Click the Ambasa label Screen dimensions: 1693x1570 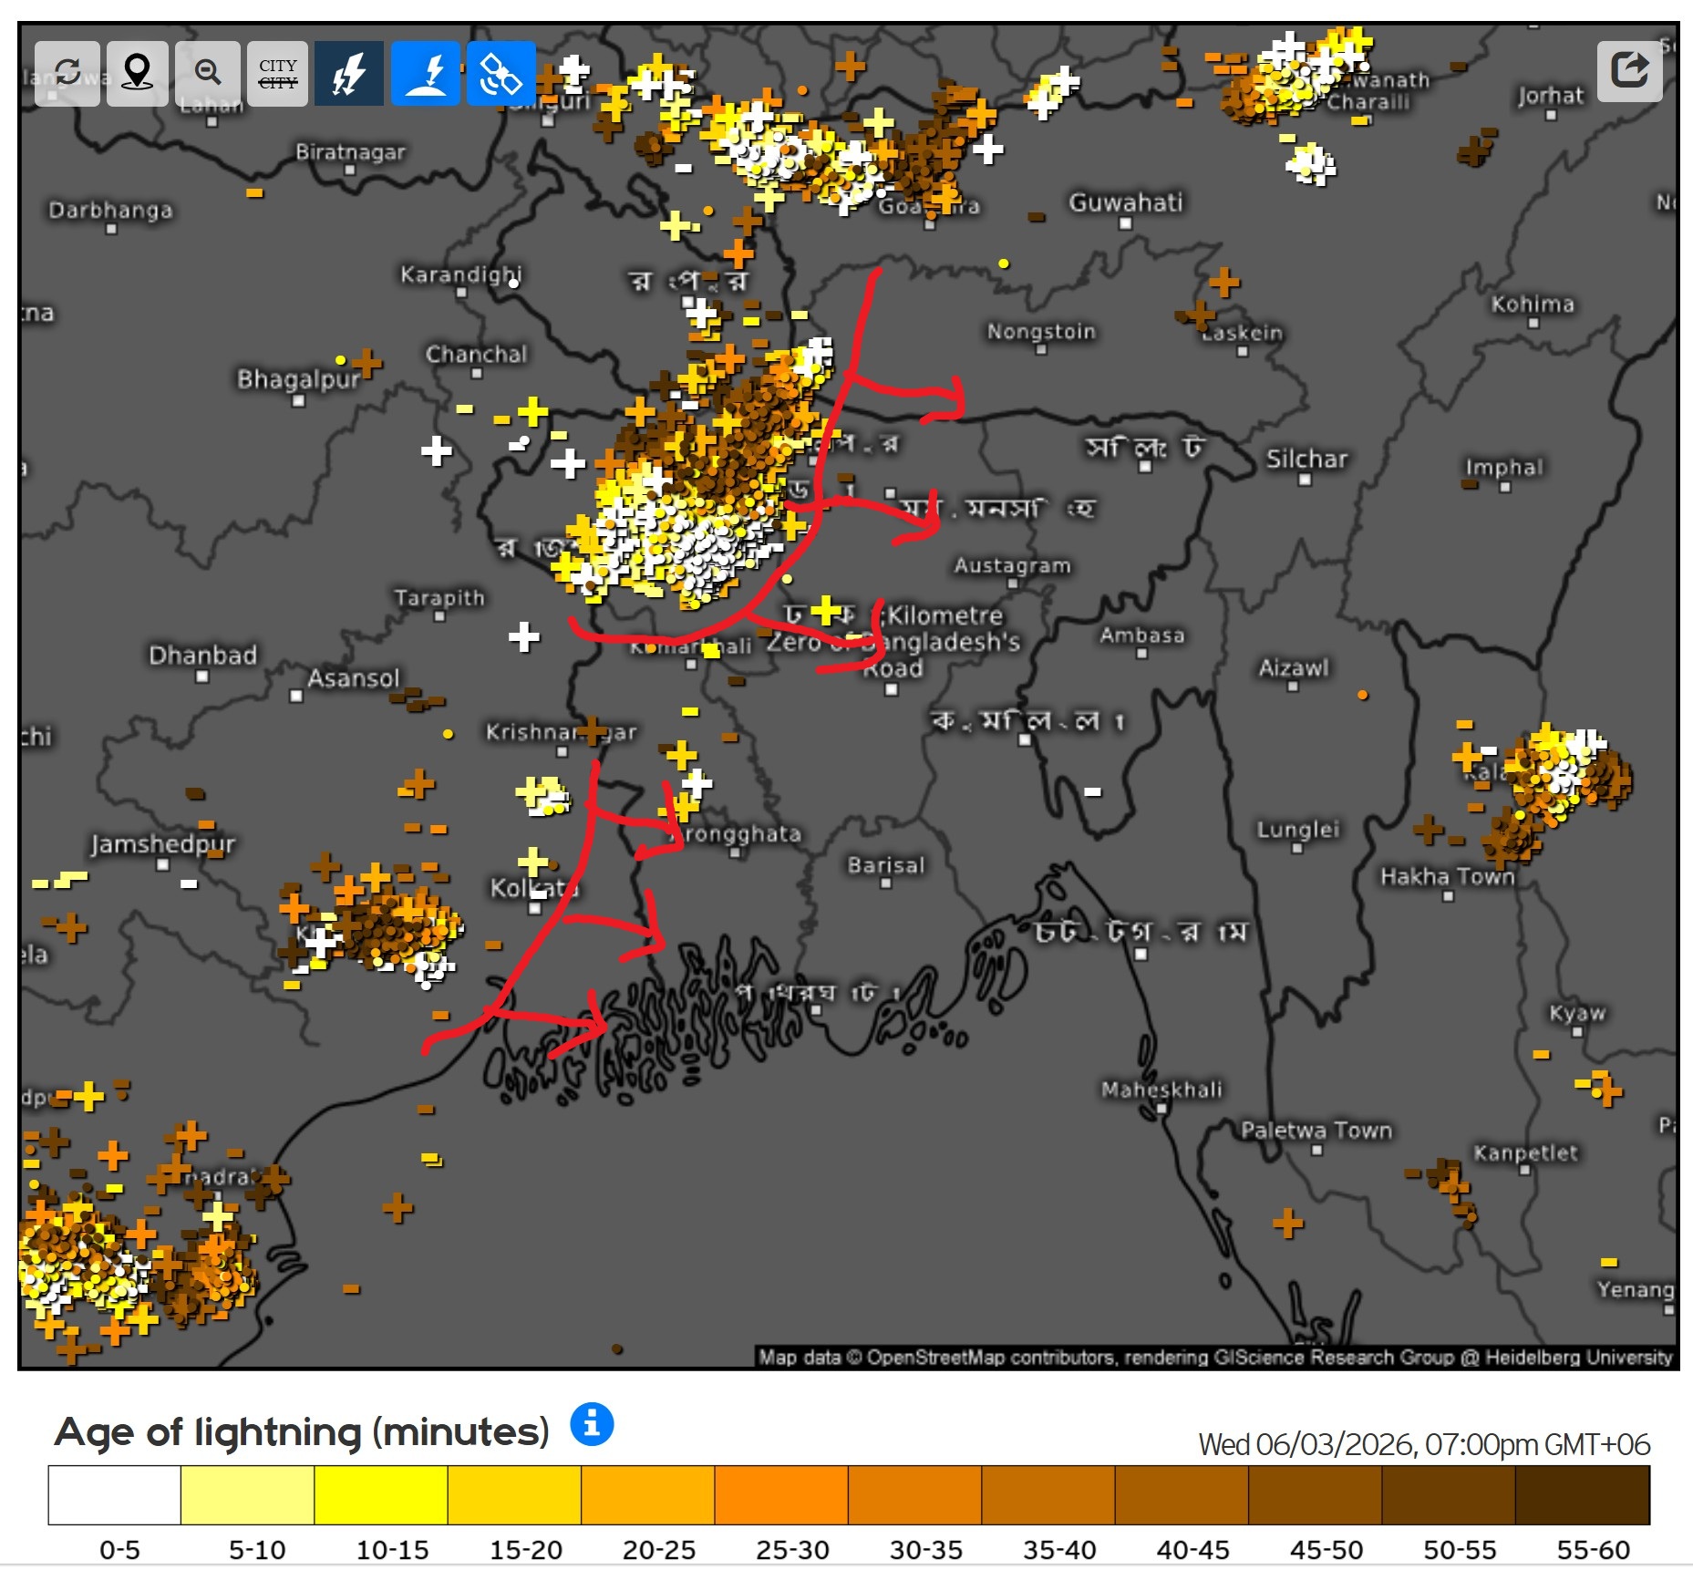pyautogui.click(x=1142, y=635)
